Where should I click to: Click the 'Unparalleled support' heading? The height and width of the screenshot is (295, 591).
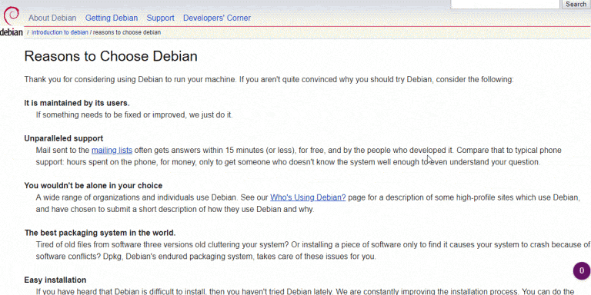(x=64, y=138)
